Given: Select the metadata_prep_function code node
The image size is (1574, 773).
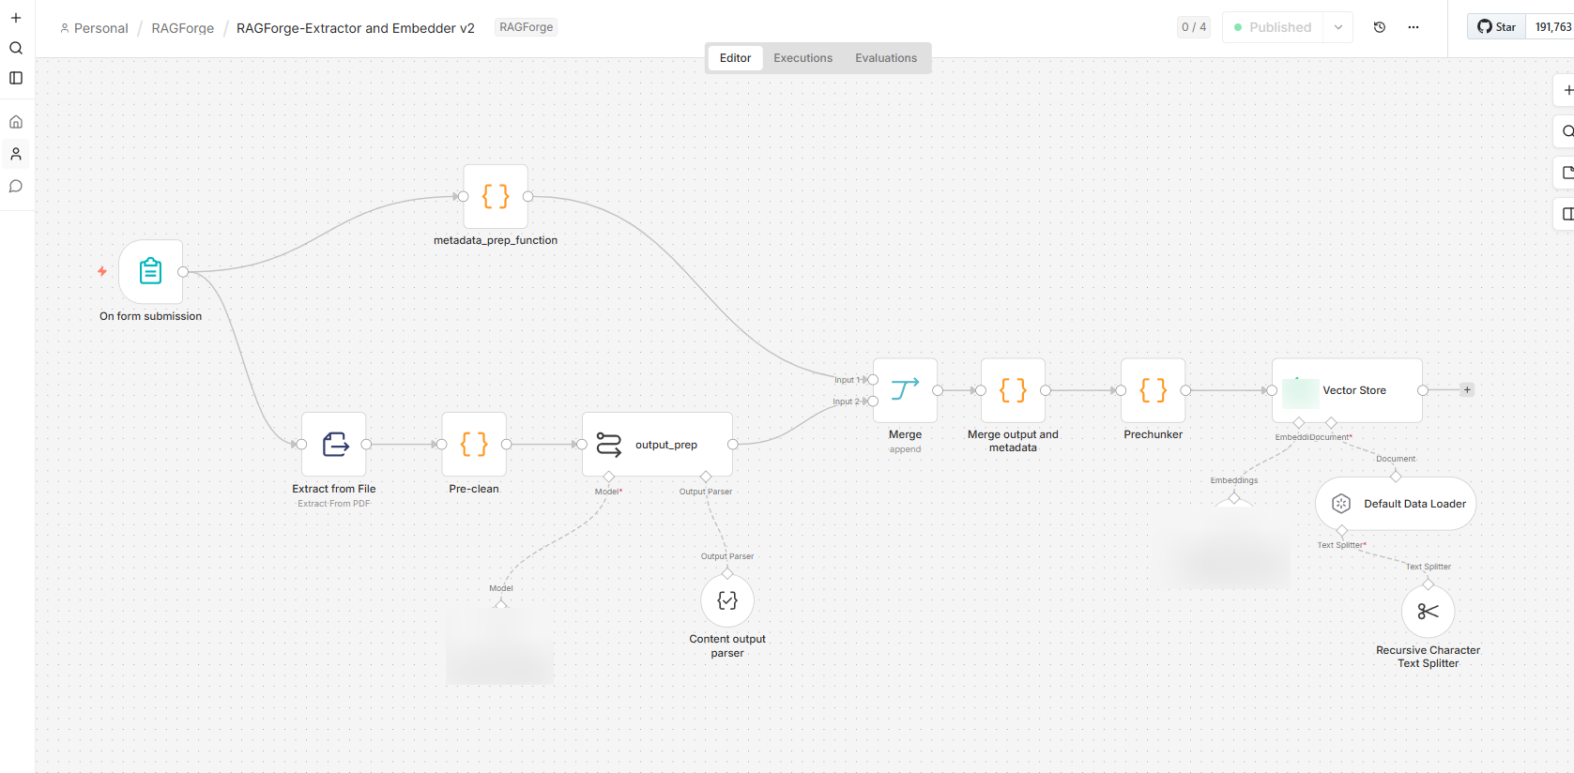Looking at the screenshot, I should click(x=496, y=197).
